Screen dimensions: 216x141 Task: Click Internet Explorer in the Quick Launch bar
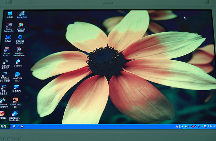coord(18,126)
